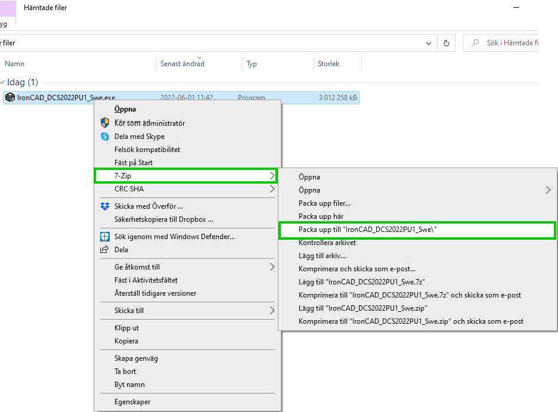The image size is (558, 412).
Task: Click the refresh button beside address bar
Action: (x=446, y=43)
